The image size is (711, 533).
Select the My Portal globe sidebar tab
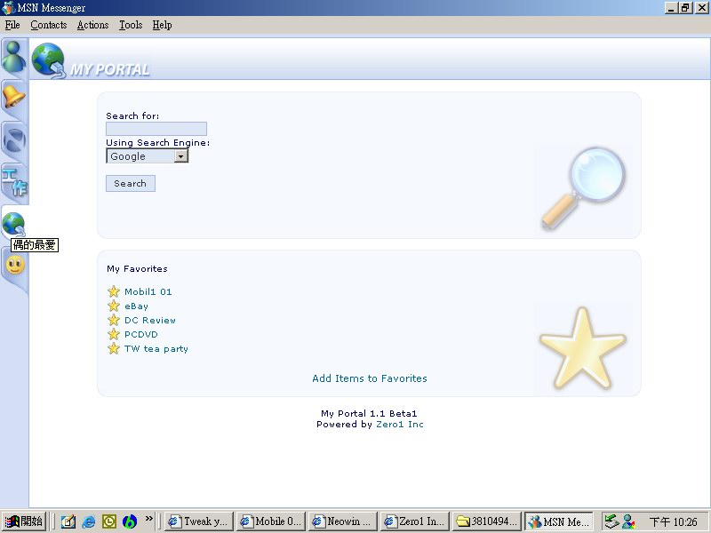point(13,224)
